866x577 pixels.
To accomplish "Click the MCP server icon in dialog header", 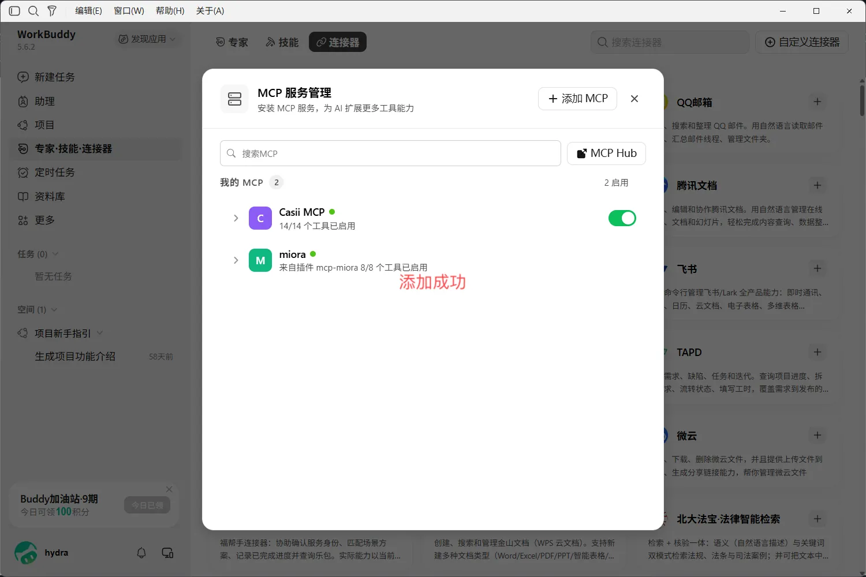I will 234,99.
